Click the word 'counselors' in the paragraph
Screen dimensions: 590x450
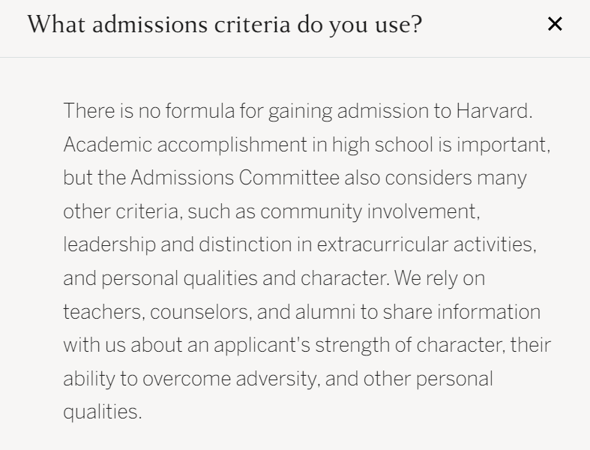point(199,312)
